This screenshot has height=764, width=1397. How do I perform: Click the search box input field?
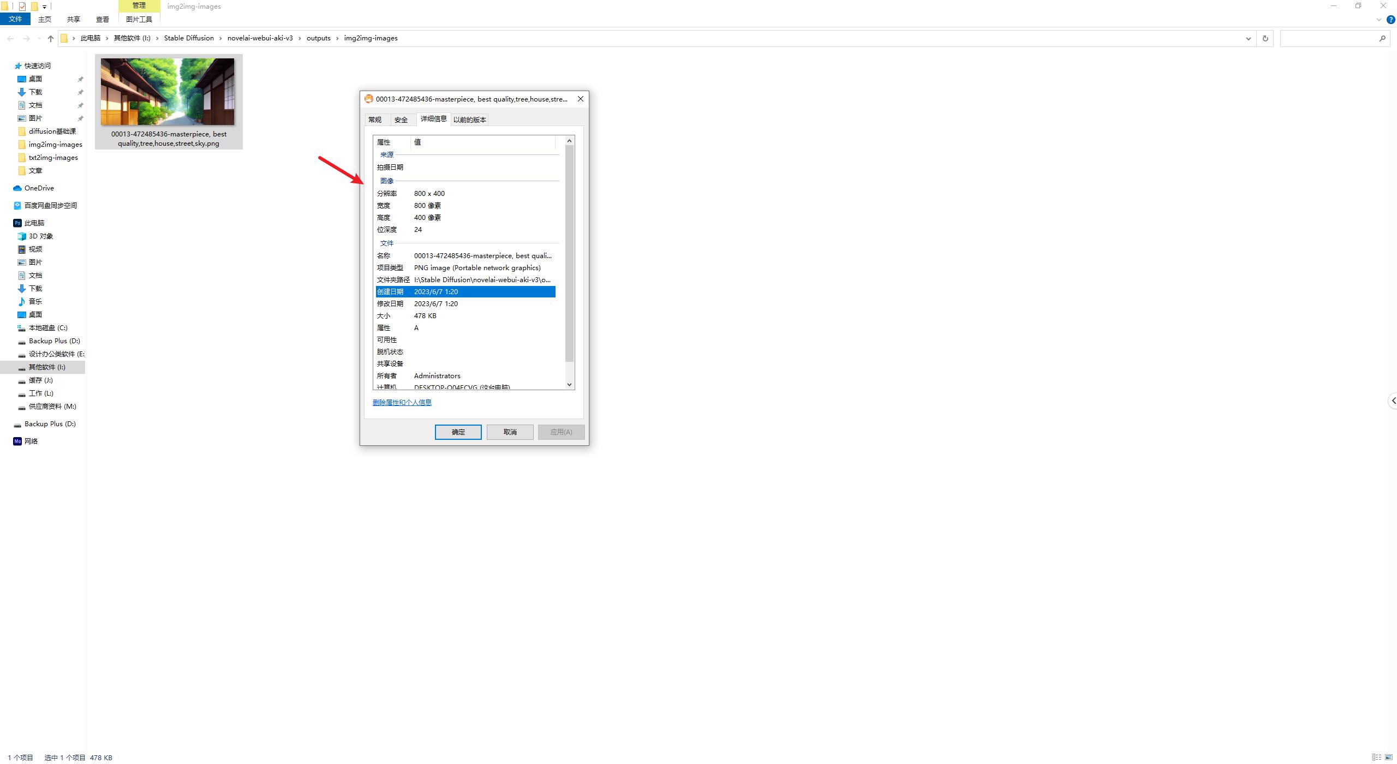[1328, 38]
